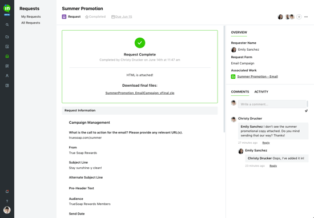Click the 'True Soap Rewards' From value
This screenshot has height=218, width=314.
[83, 153]
